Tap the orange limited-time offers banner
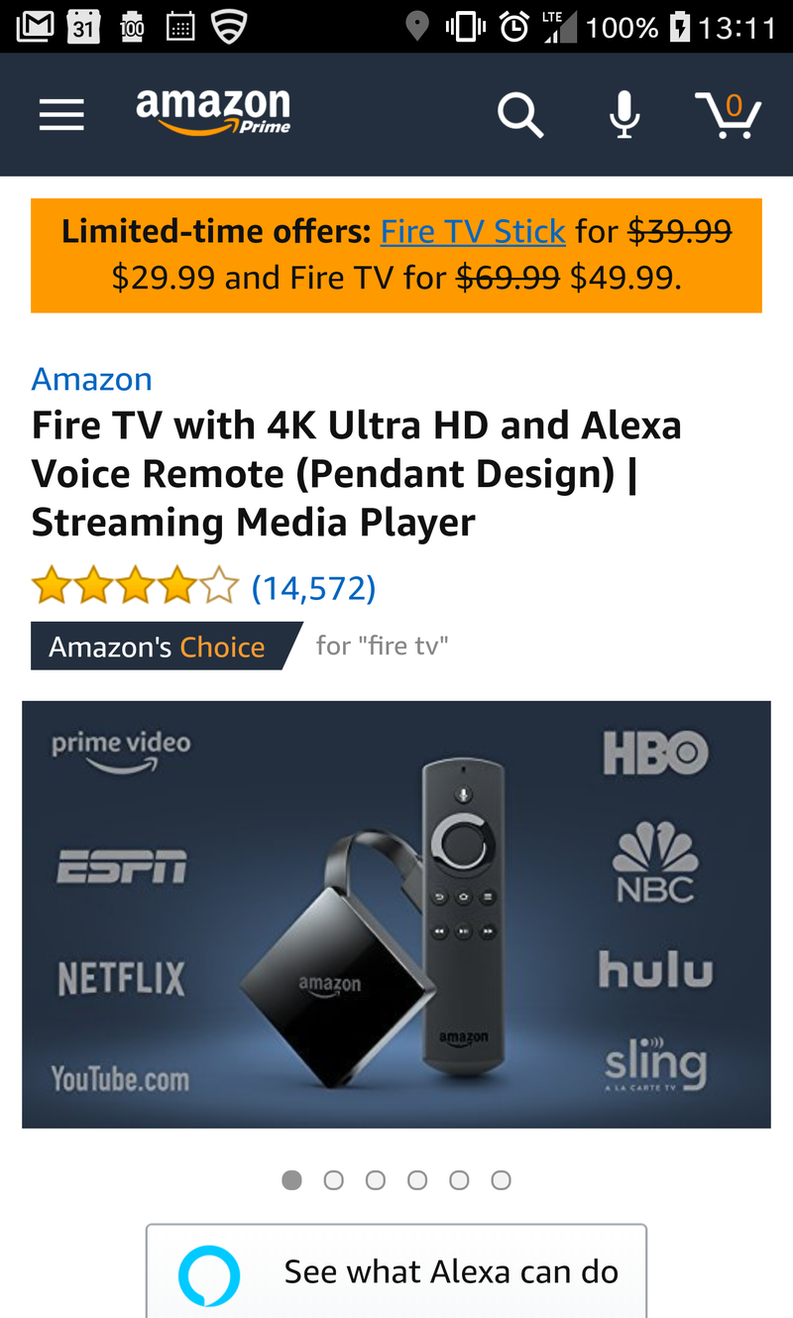The height and width of the screenshot is (1318, 793). click(x=396, y=255)
